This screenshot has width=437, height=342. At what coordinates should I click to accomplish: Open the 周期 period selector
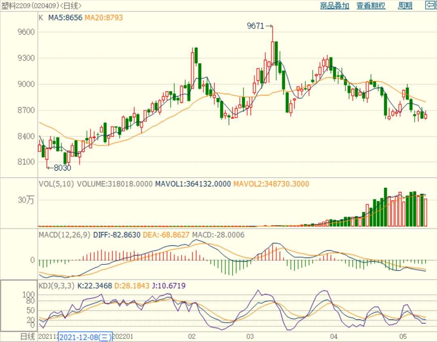405,6
